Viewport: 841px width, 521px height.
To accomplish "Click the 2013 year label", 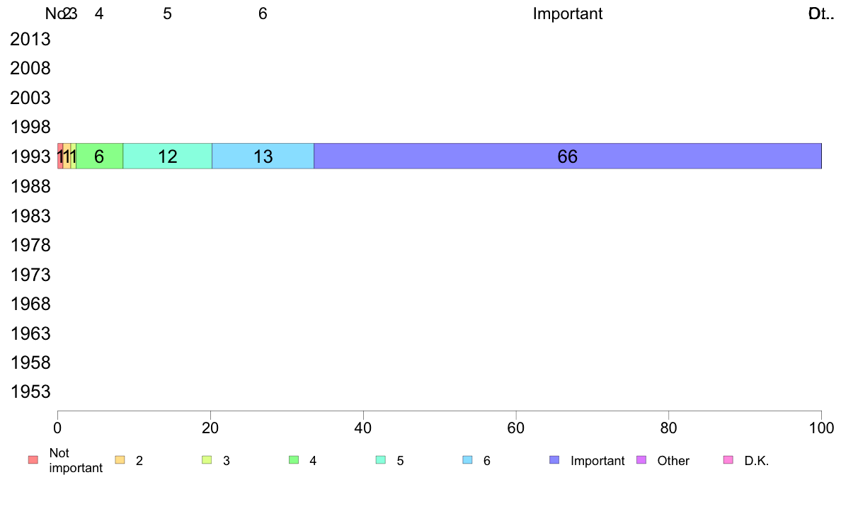I will coord(30,39).
